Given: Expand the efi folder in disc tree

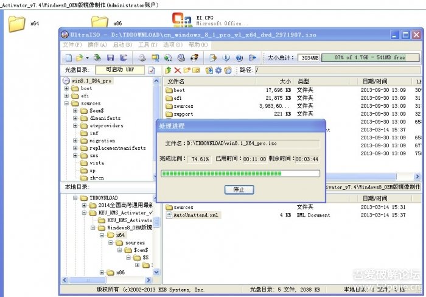Looking at the screenshot, I should tap(66, 96).
